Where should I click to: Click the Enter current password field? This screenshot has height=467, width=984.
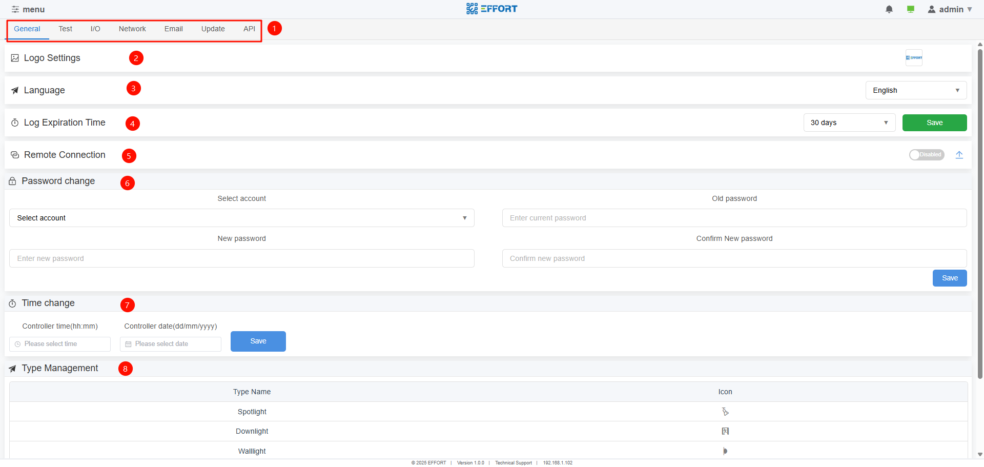(x=734, y=218)
